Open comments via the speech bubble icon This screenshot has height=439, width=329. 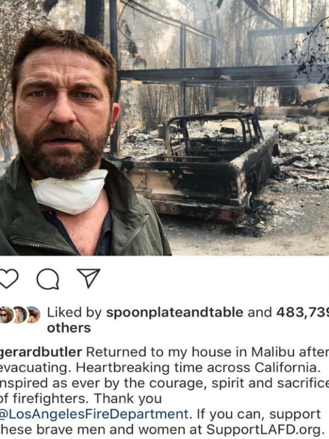(48, 279)
